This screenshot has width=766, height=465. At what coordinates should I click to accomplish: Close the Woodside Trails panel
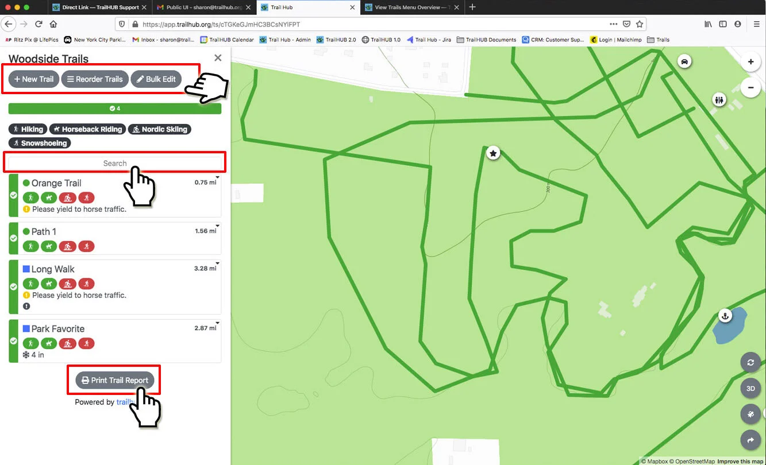(x=218, y=58)
